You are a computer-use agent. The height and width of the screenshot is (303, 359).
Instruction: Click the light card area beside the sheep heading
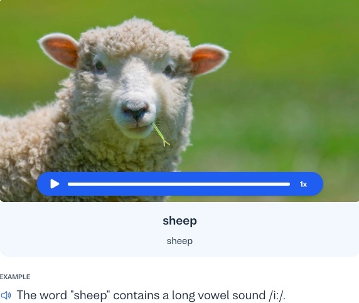click(x=275, y=229)
